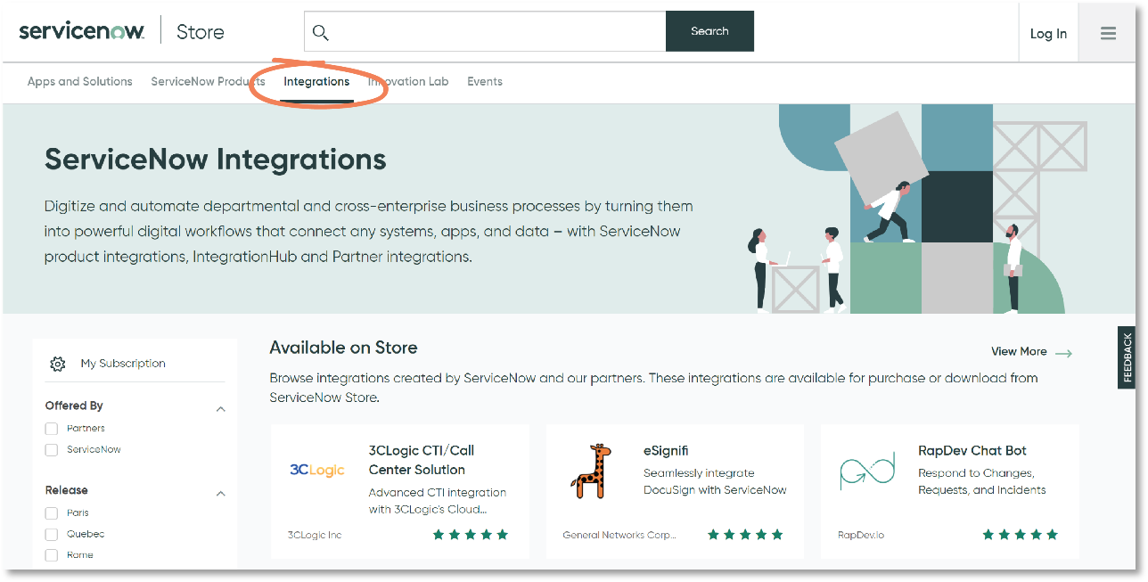Viewport: 1148px width, 582px height.
Task: Click the ServiceNow logo
Action: pyautogui.click(x=82, y=32)
